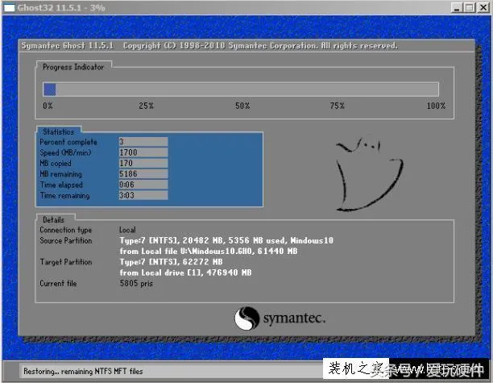The height and width of the screenshot is (383, 493).
Task: Click the 'Percent complete' label
Action: 68,142
